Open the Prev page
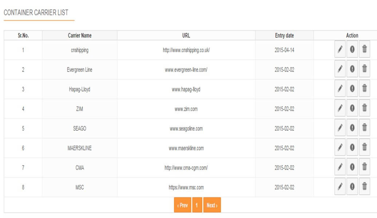 (182, 205)
